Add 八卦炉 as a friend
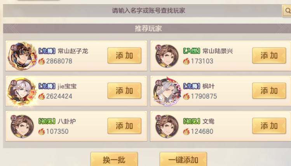This screenshot has width=291, height=166. (124, 126)
